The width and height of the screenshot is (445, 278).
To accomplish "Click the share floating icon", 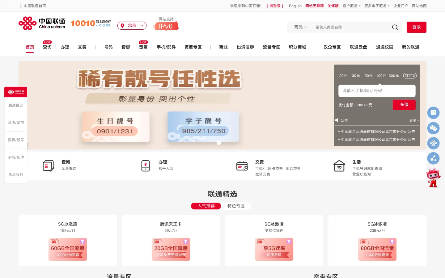I will (433, 158).
